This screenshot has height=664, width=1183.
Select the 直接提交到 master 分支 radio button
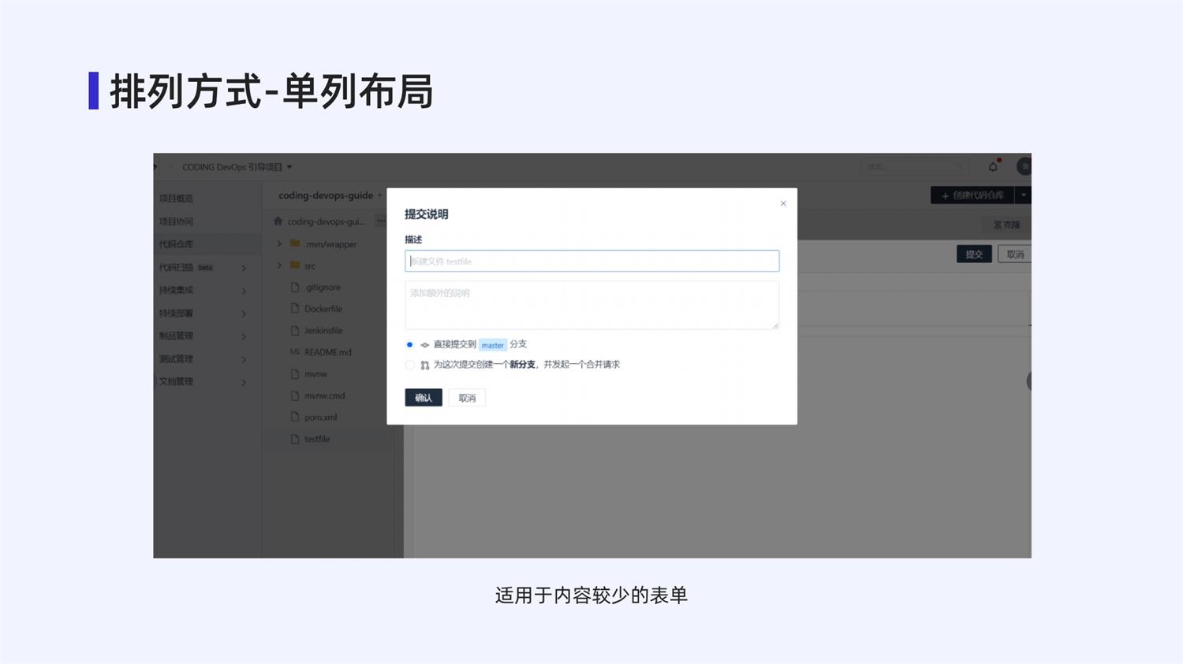click(409, 344)
